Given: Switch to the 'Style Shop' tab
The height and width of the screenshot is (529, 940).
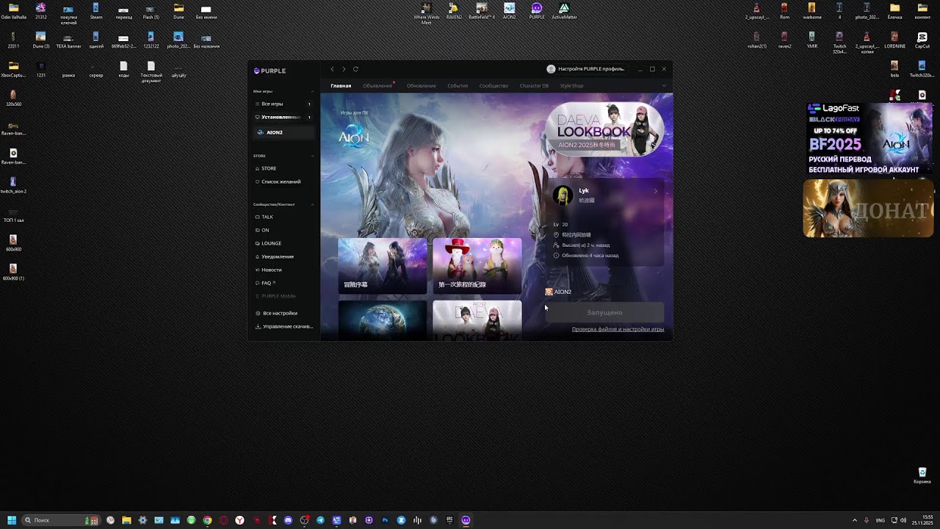Looking at the screenshot, I should [x=571, y=86].
